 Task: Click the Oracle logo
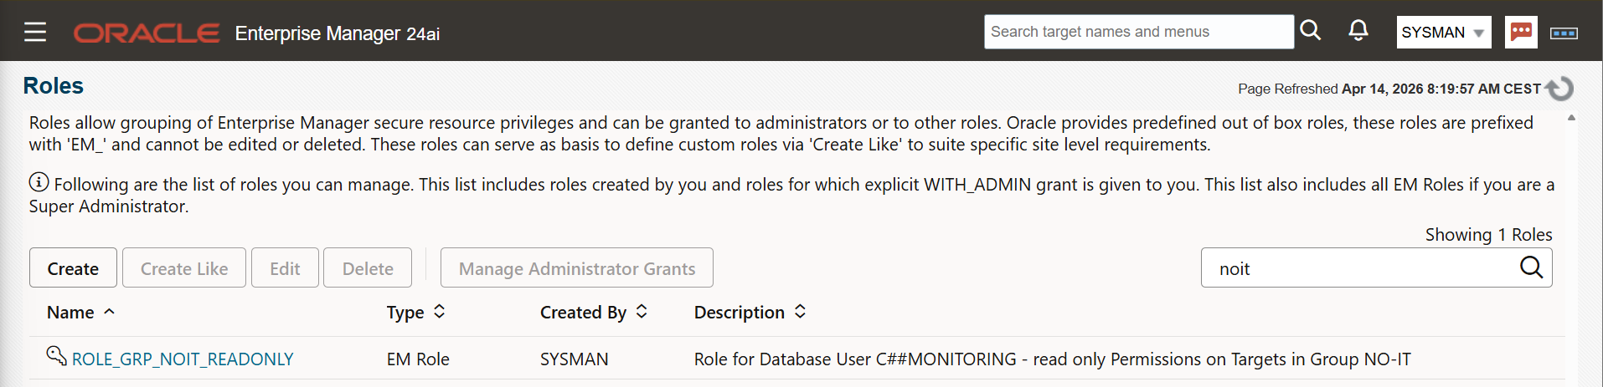[x=147, y=33]
